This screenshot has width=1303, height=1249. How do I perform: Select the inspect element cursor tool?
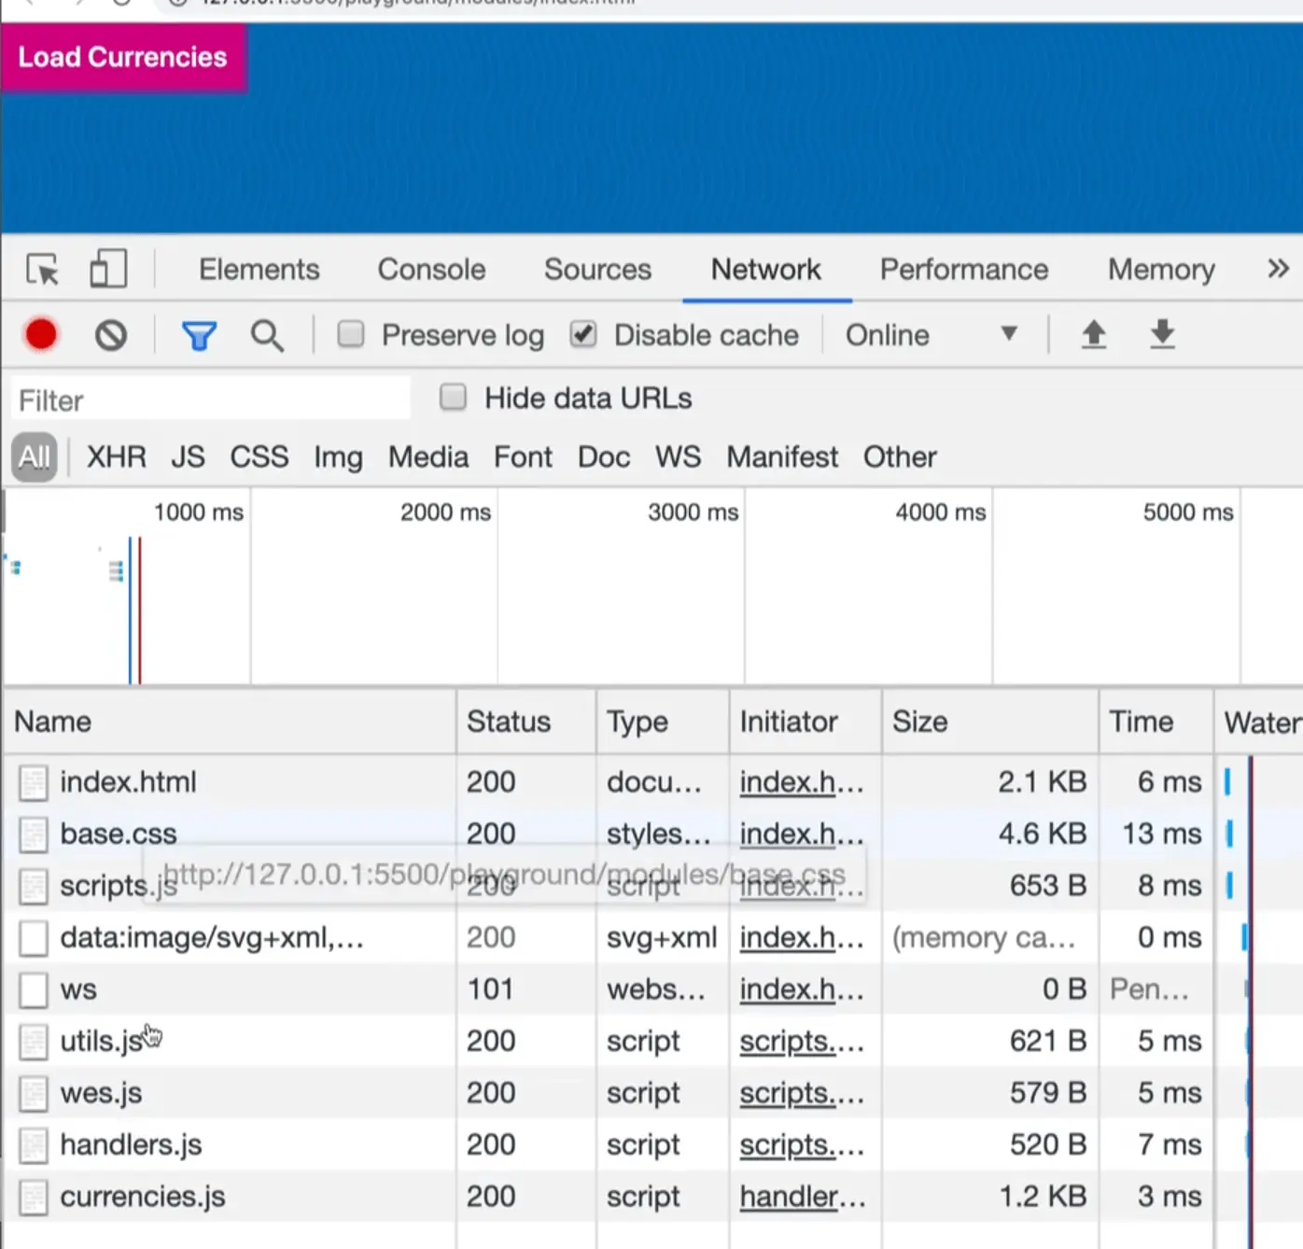[41, 269]
